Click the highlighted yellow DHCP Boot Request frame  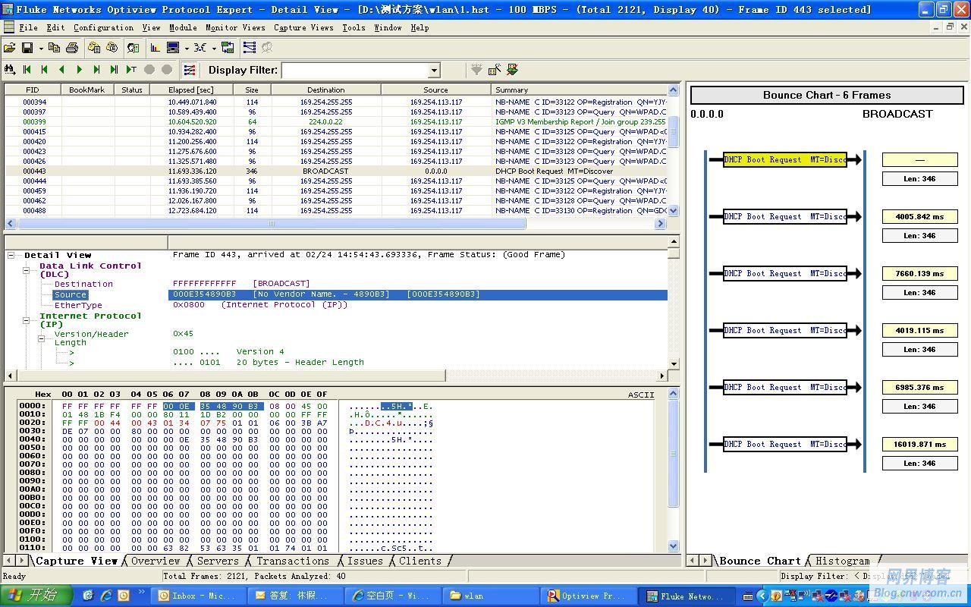785,159
